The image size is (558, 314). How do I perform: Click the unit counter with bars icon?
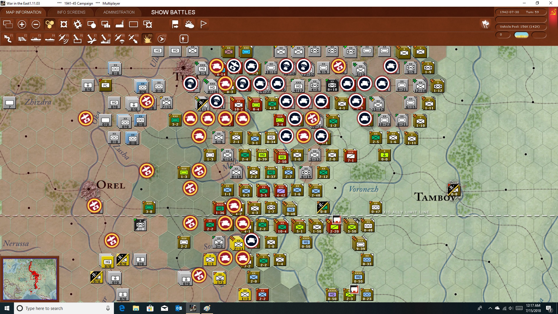pos(105,24)
